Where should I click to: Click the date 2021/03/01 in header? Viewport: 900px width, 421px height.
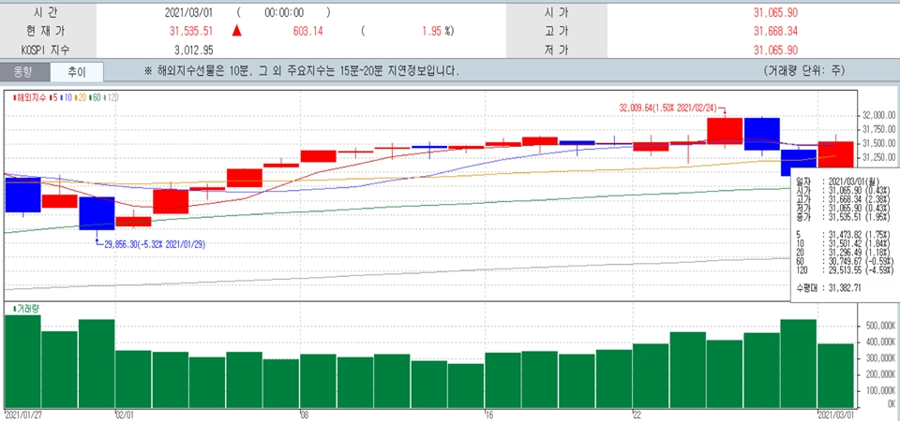click(x=187, y=12)
